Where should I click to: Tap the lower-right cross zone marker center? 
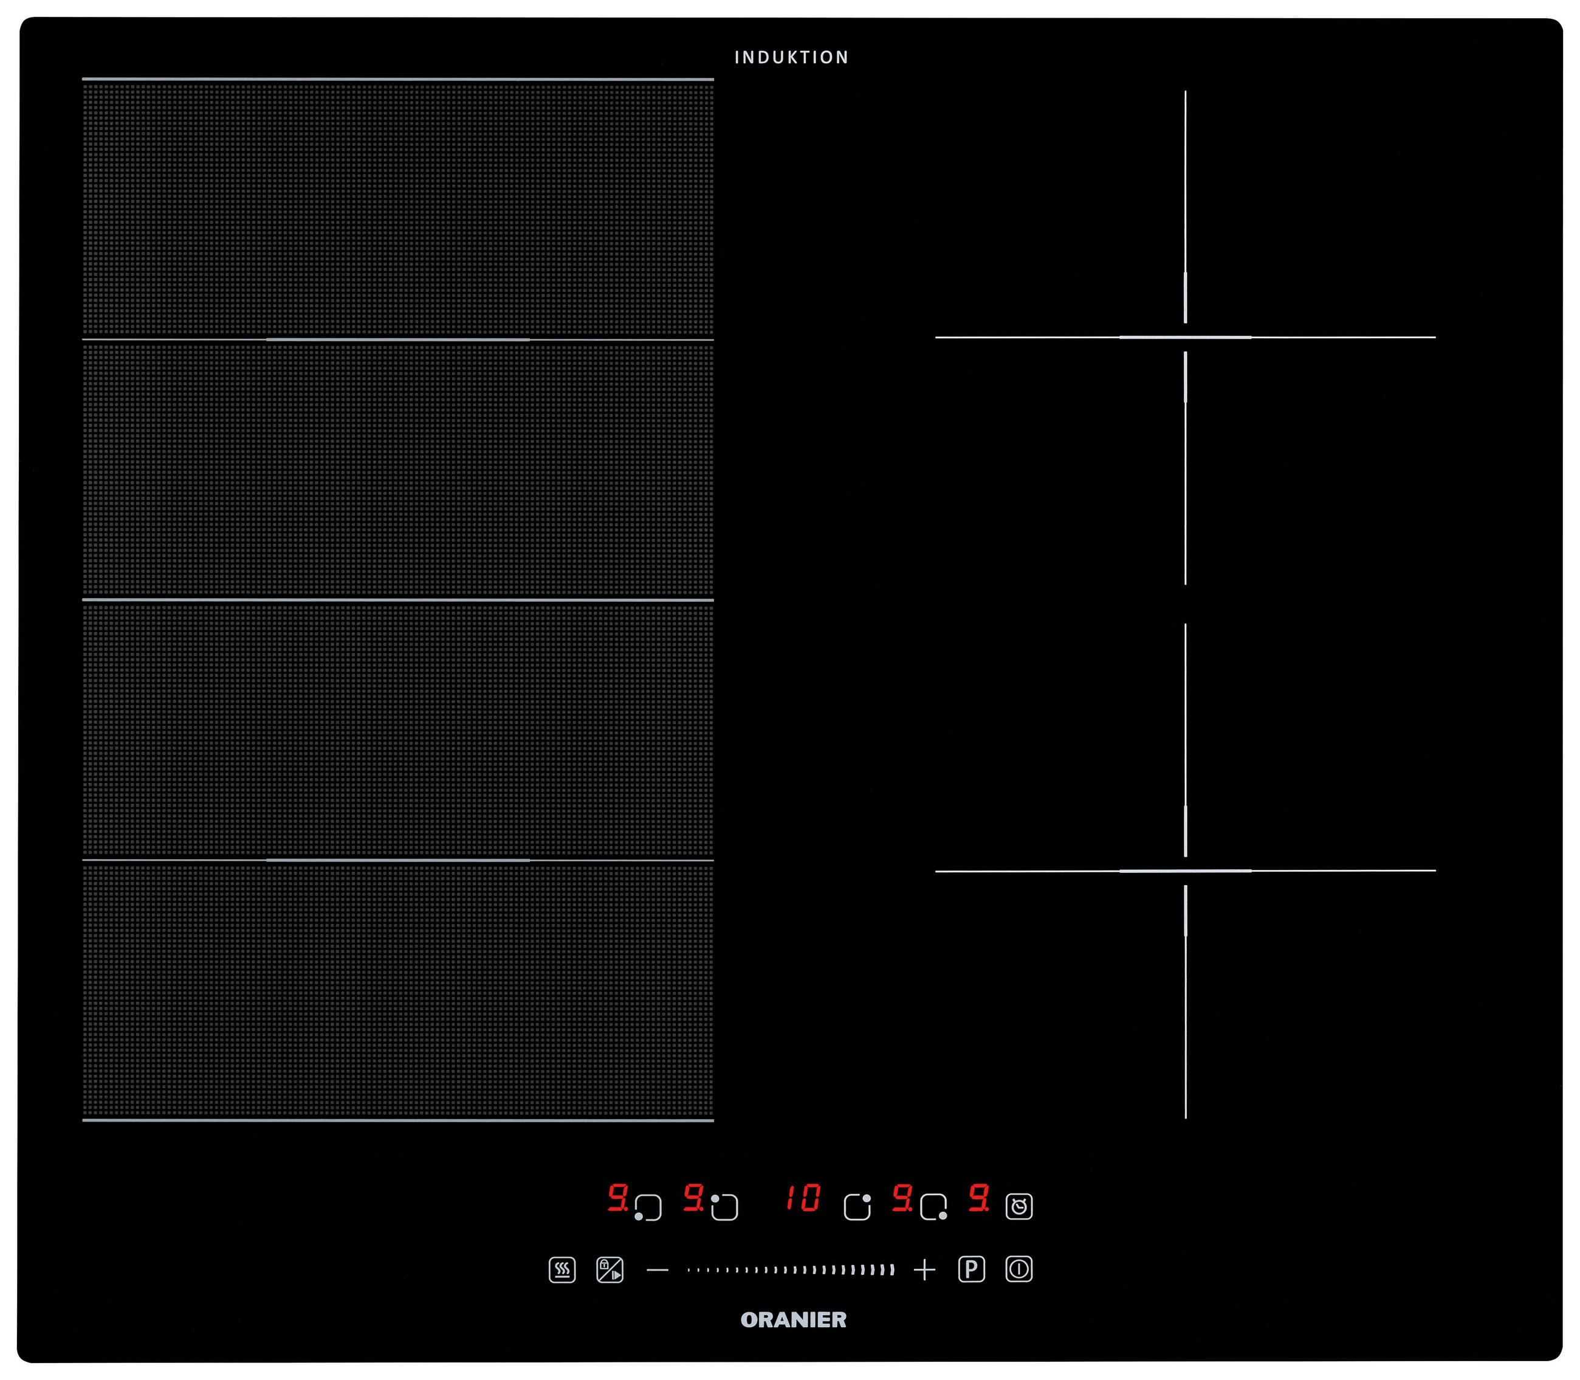(x=1185, y=871)
